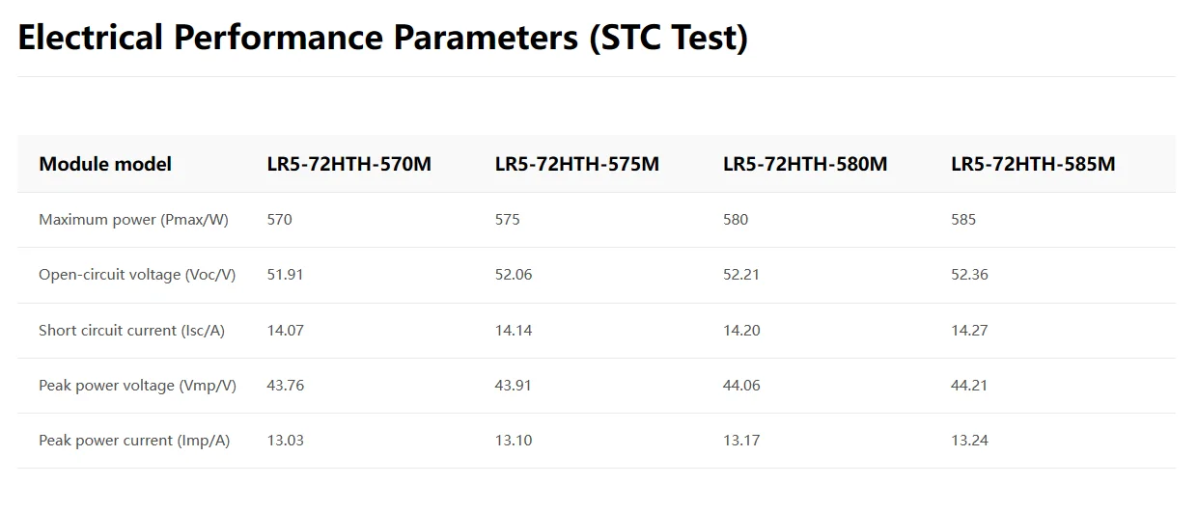Click the 13.17 peak power current value

740,441
